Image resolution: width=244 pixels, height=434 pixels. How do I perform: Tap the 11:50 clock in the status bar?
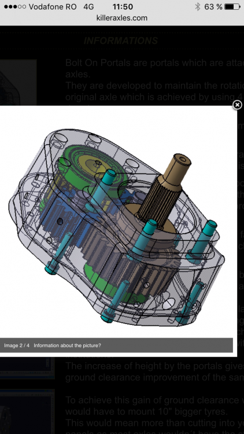(123, 6)
